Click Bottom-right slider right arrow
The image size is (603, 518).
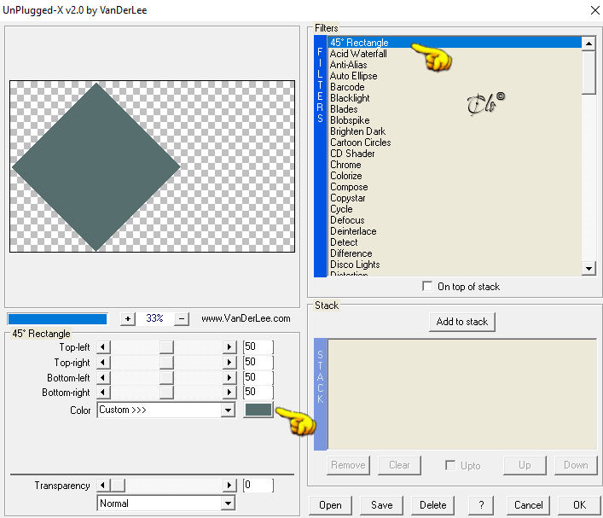point(229,393)
